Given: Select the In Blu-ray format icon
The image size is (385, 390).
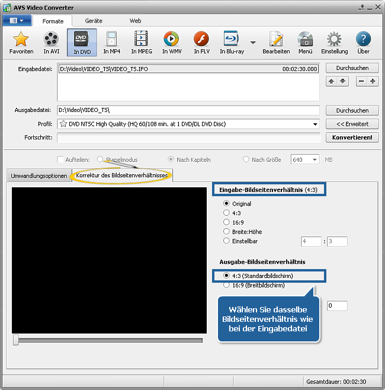Looking at the screenshot, I should tap(232, 43).
